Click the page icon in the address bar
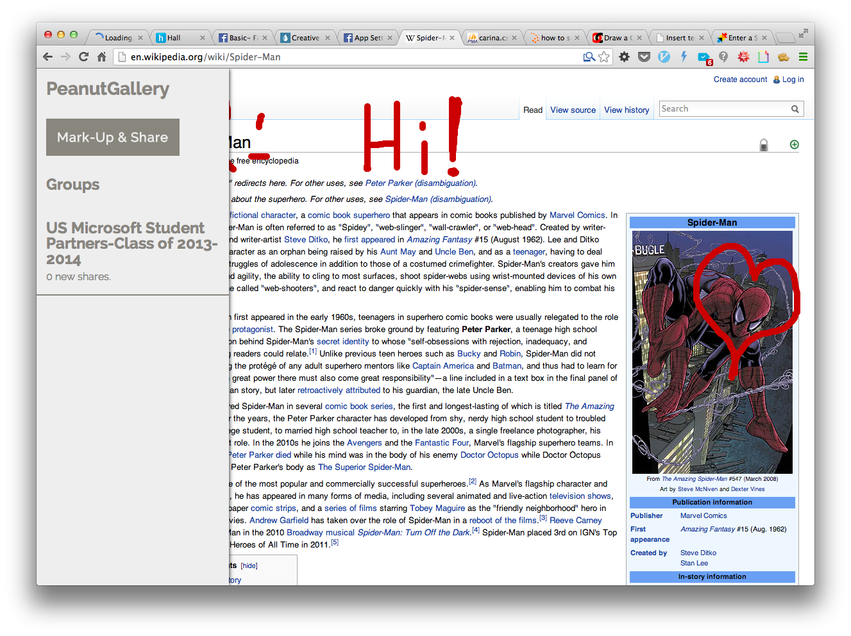 tap(122, 57)
